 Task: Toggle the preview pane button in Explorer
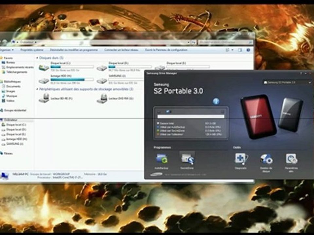pos(240,50)
